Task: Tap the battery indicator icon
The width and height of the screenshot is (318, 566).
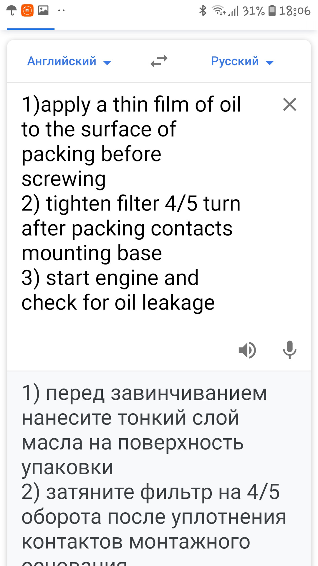Action: [x=272, y=11]
